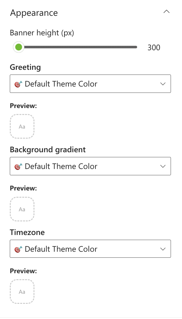Image resolution: width=182 pixels, height=319 pixels.
Task: Click the upward chevron beside Appearance
Action: (167, 11)
